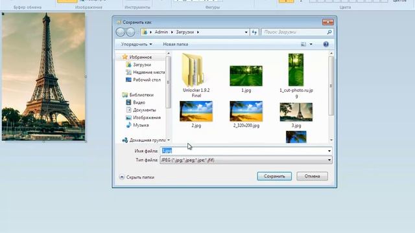
Task: Expand the arrow after Admin breadcrumb
Action: pyautogui.click(x=172, y=32)
